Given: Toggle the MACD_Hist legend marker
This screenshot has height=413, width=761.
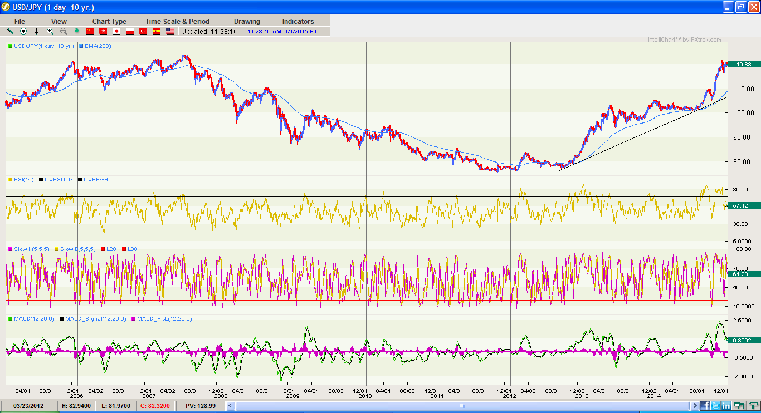Looking at the screenshot, I should pos(134,319).
